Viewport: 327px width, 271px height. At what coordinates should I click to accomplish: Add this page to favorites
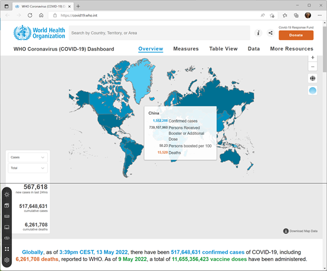[x=272, y=15]
